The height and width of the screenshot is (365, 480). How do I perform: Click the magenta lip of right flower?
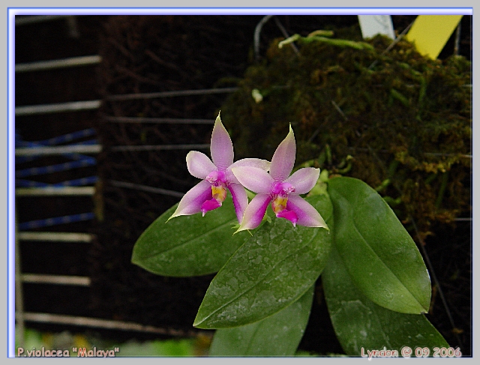pos(288,216)
